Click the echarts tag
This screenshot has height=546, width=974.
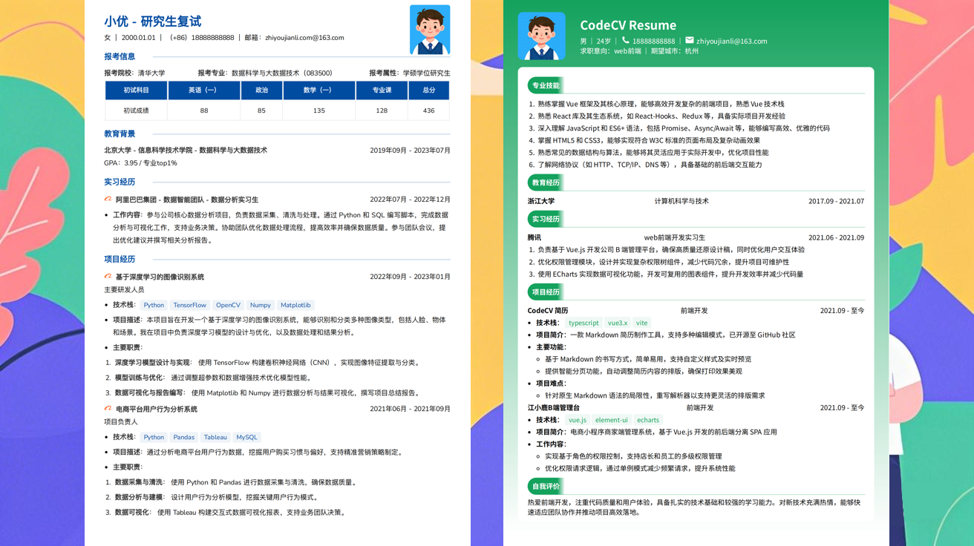tap(648, 420)
